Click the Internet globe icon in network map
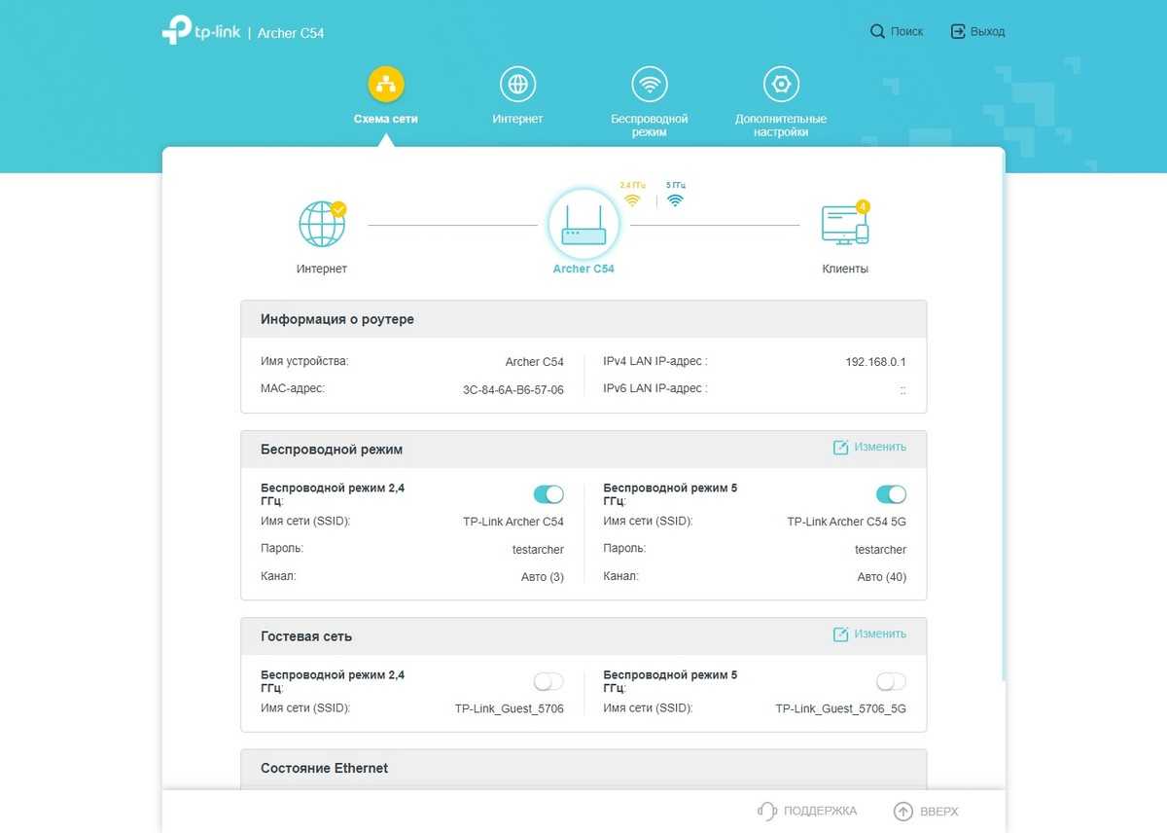The image size is (1167, 833). (322, 225)
